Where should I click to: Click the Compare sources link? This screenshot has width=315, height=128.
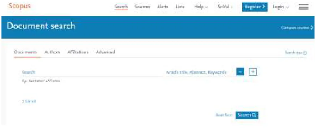297,28
